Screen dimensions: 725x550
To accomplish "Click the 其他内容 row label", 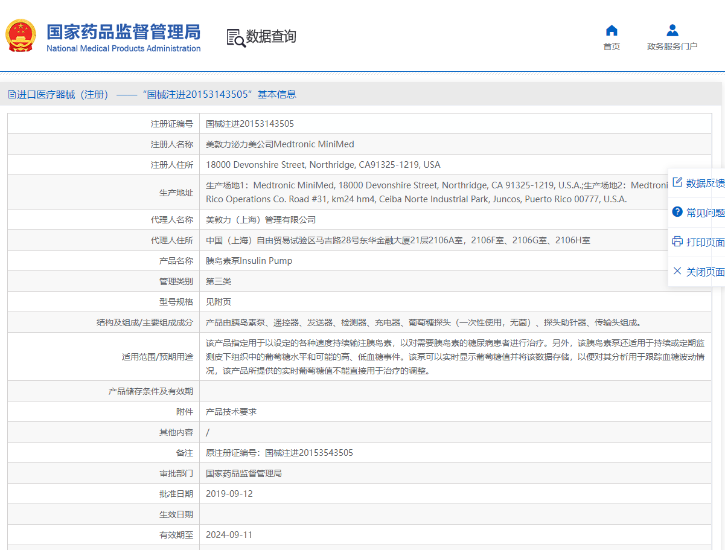I will (x=176, y=432).
